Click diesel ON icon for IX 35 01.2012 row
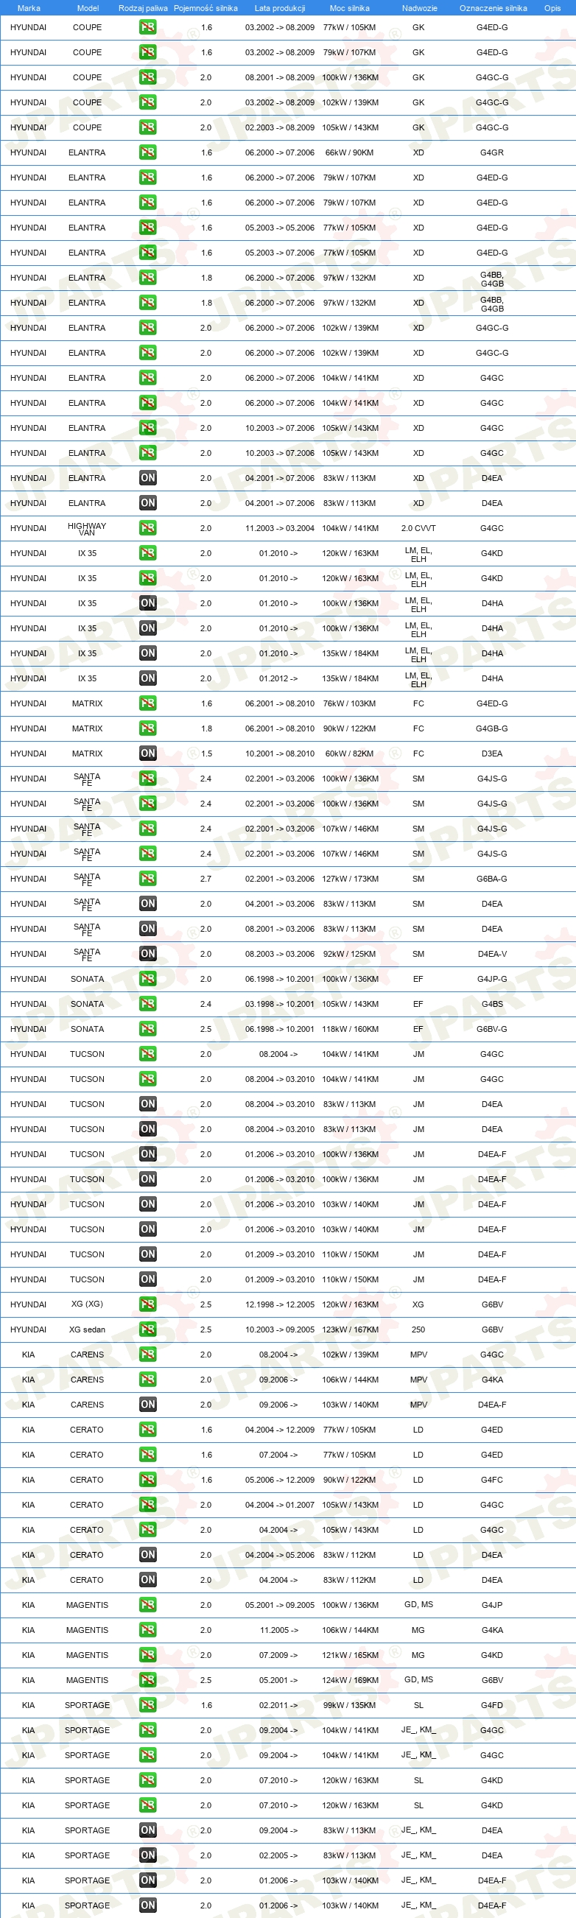Screen dimensions: 576x1918 [147, 678]
